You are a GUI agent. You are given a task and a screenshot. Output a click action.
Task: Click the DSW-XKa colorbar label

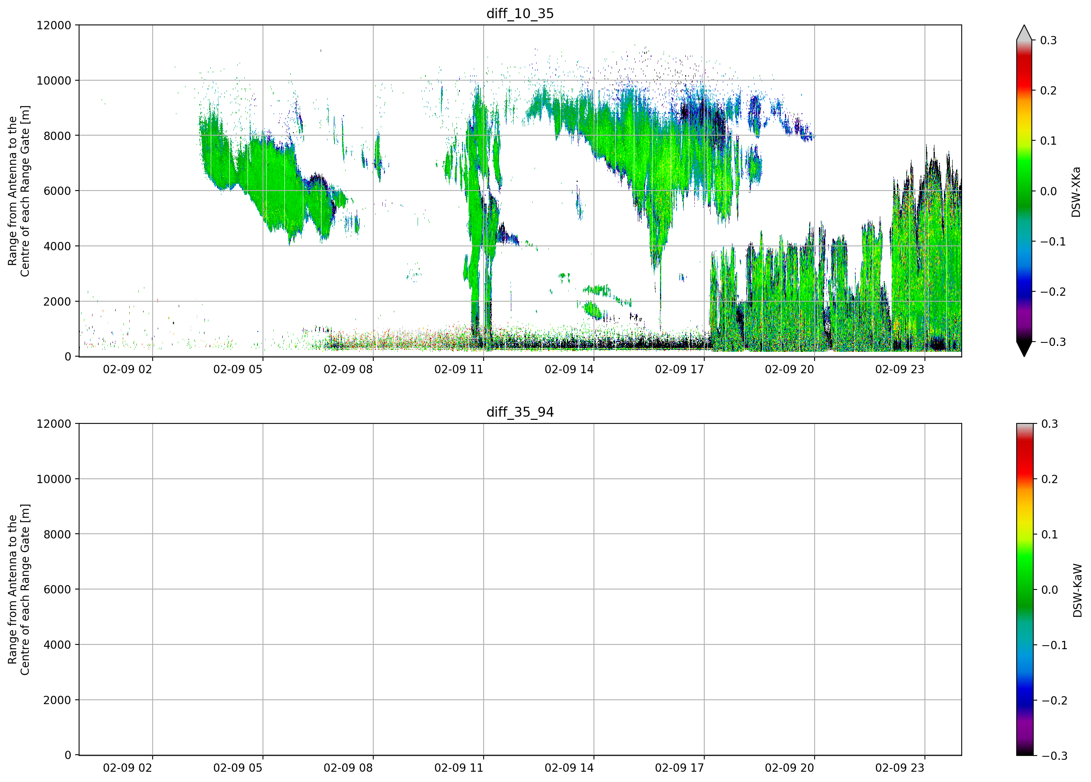[x=1076, y=192]
